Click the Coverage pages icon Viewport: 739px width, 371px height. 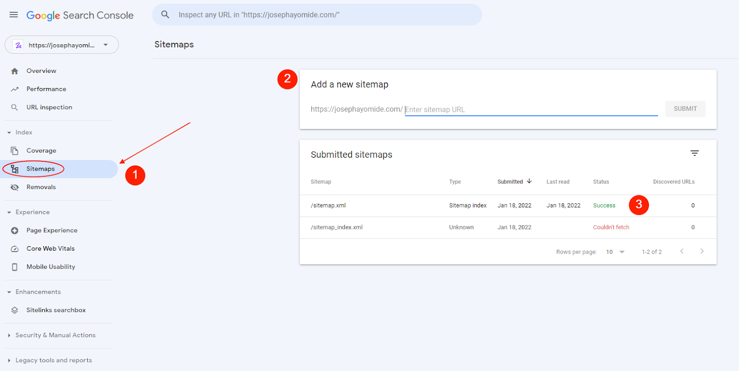(x=15, y=151)
